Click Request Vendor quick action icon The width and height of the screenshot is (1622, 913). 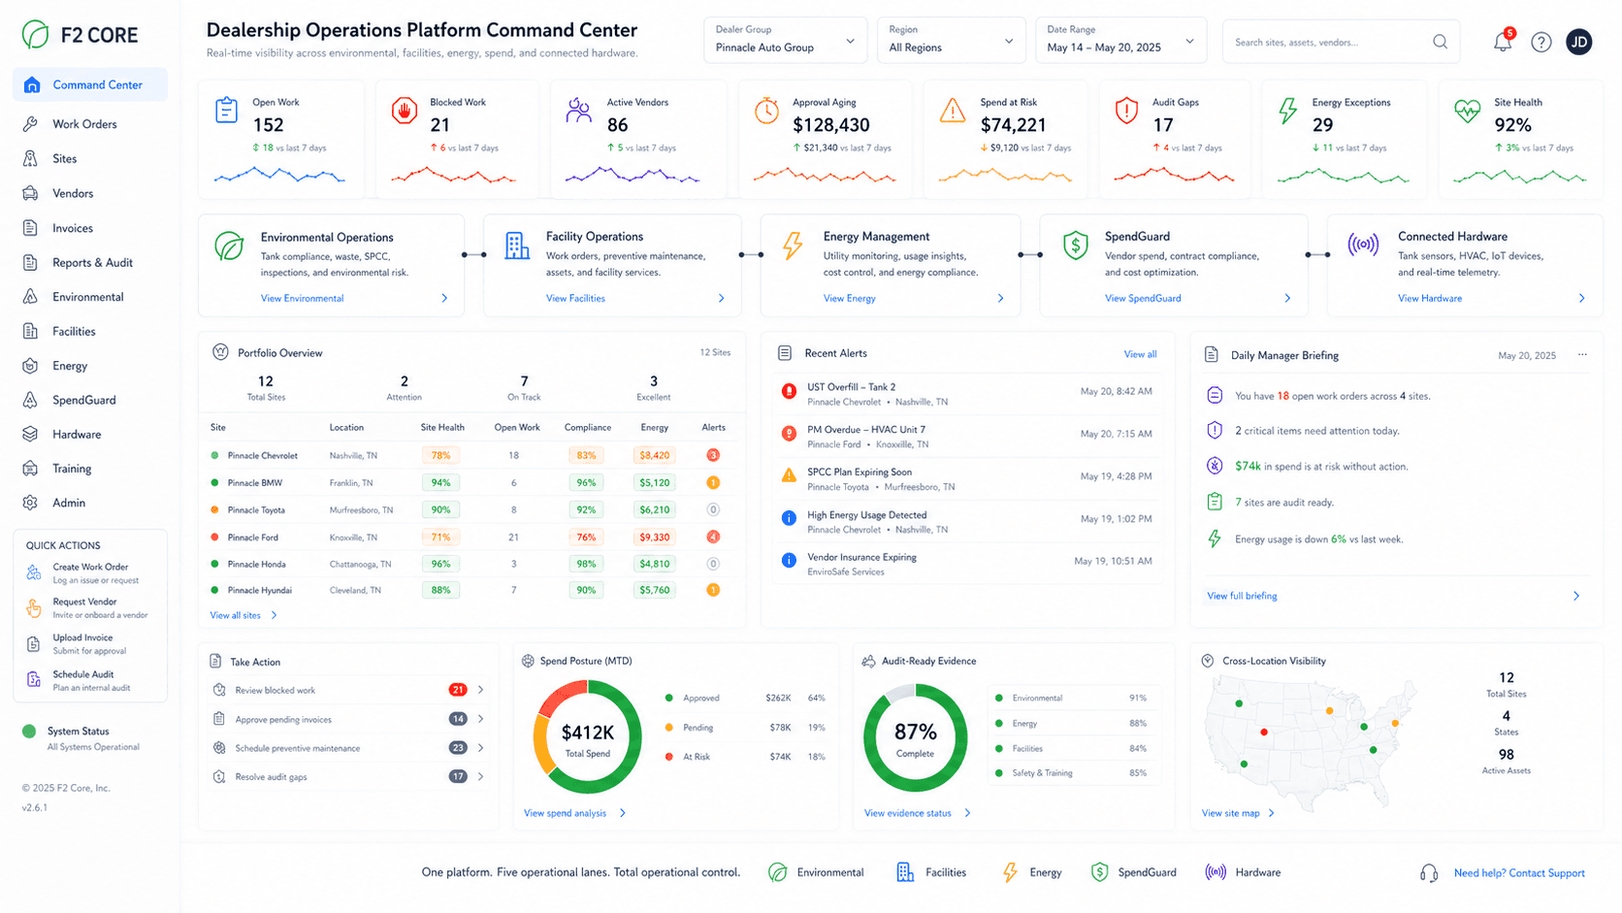tap(33, 607)
